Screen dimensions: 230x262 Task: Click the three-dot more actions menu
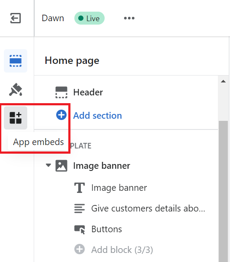tap(129, 18)
